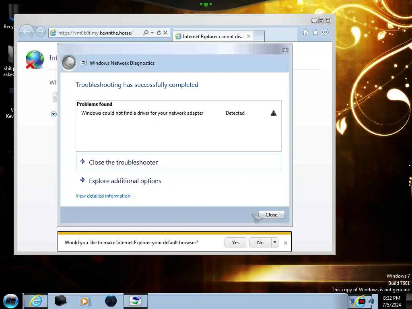Open the black box taskbar application
The image size is (412, 309).
(60, 301)
